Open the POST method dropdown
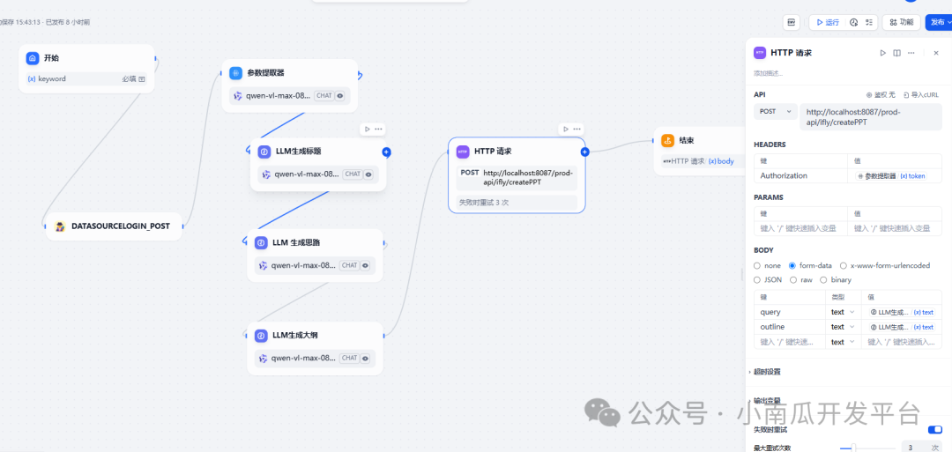This screenshot has width=952, height=452. tap(776, 111)
